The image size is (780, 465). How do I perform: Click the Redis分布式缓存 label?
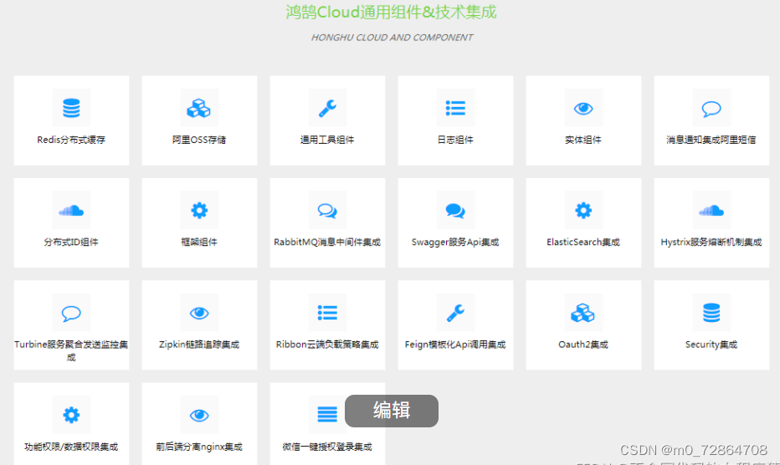tap(71, 140)
